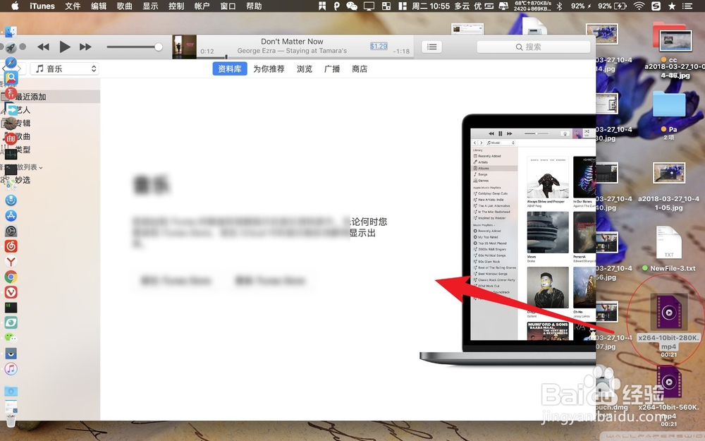
Task: Switch to the 广播 tab
Action: [332, 69]
